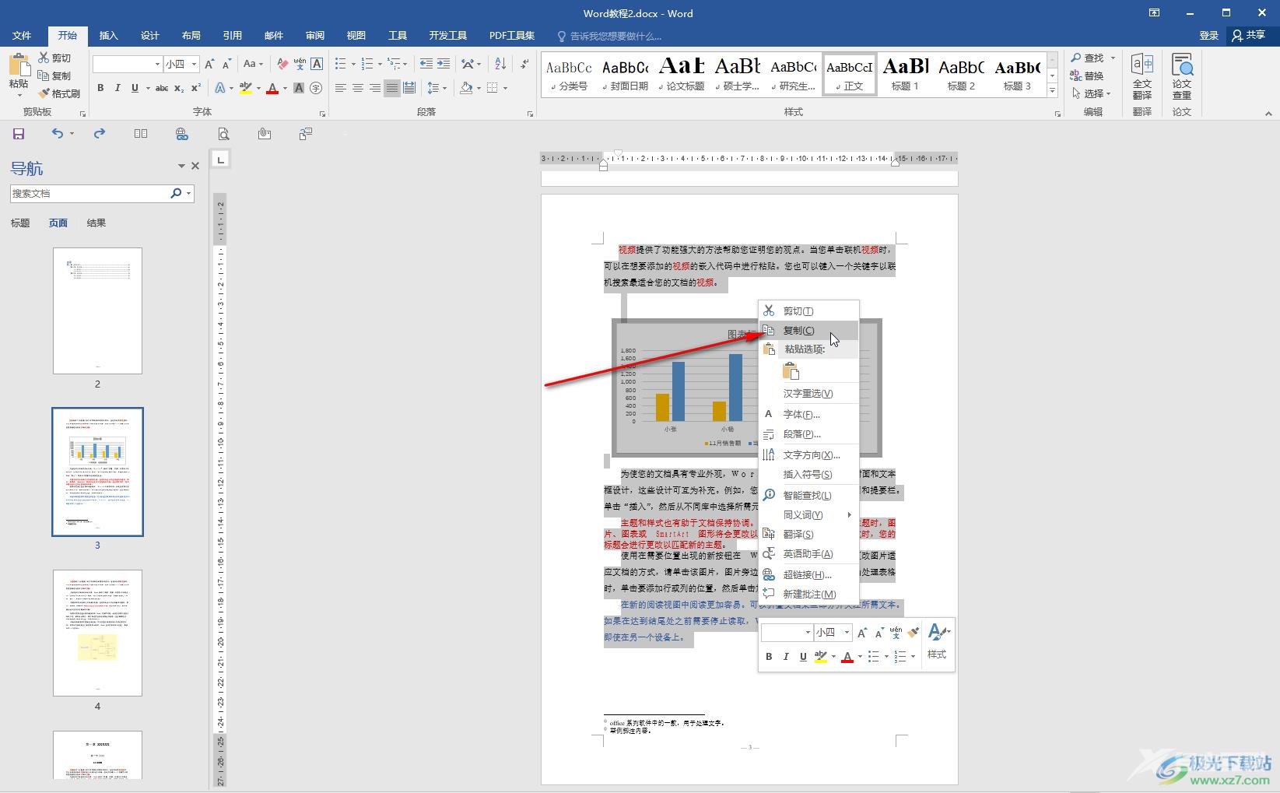The width and height of the screenshot is (1280, 793).
Task: Expand the ribbon bullets list dropdown arrow
Action: tap(353, 64)
